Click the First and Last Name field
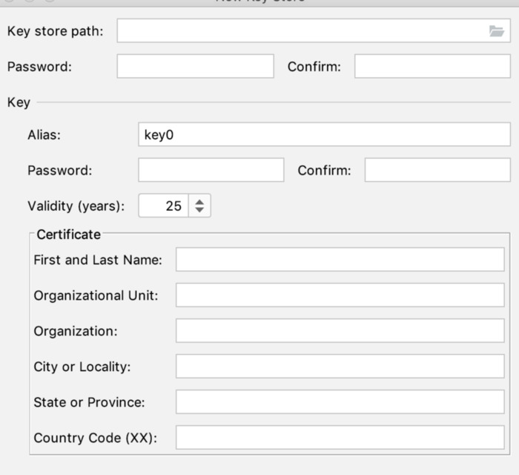519x475 pixels. click(340, 260)
